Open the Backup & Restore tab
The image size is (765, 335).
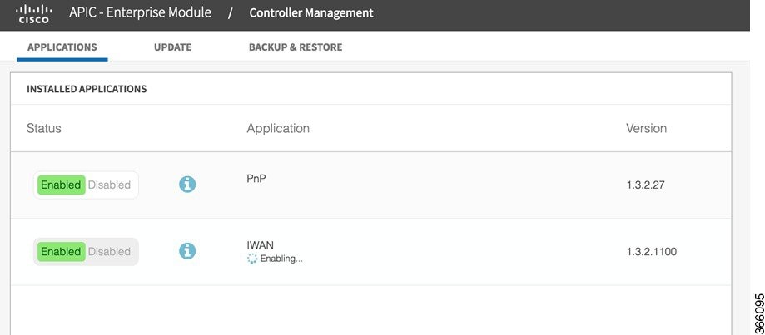coord(296,47)
